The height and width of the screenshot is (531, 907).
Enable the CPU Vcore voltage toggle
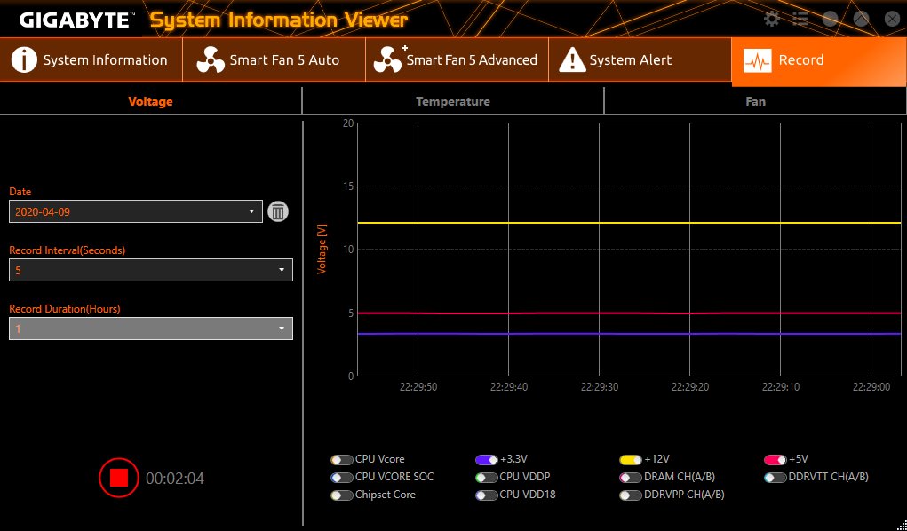[342, 459]
